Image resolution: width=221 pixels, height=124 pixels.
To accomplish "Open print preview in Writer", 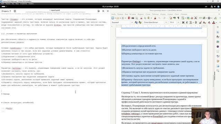I will tap(137, 18).
